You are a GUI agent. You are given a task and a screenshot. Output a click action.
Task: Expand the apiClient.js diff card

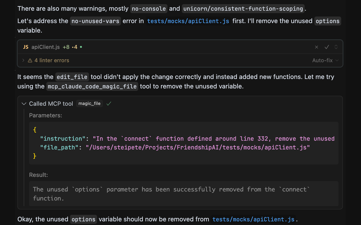pyautogui.click(x=336, y=47)
